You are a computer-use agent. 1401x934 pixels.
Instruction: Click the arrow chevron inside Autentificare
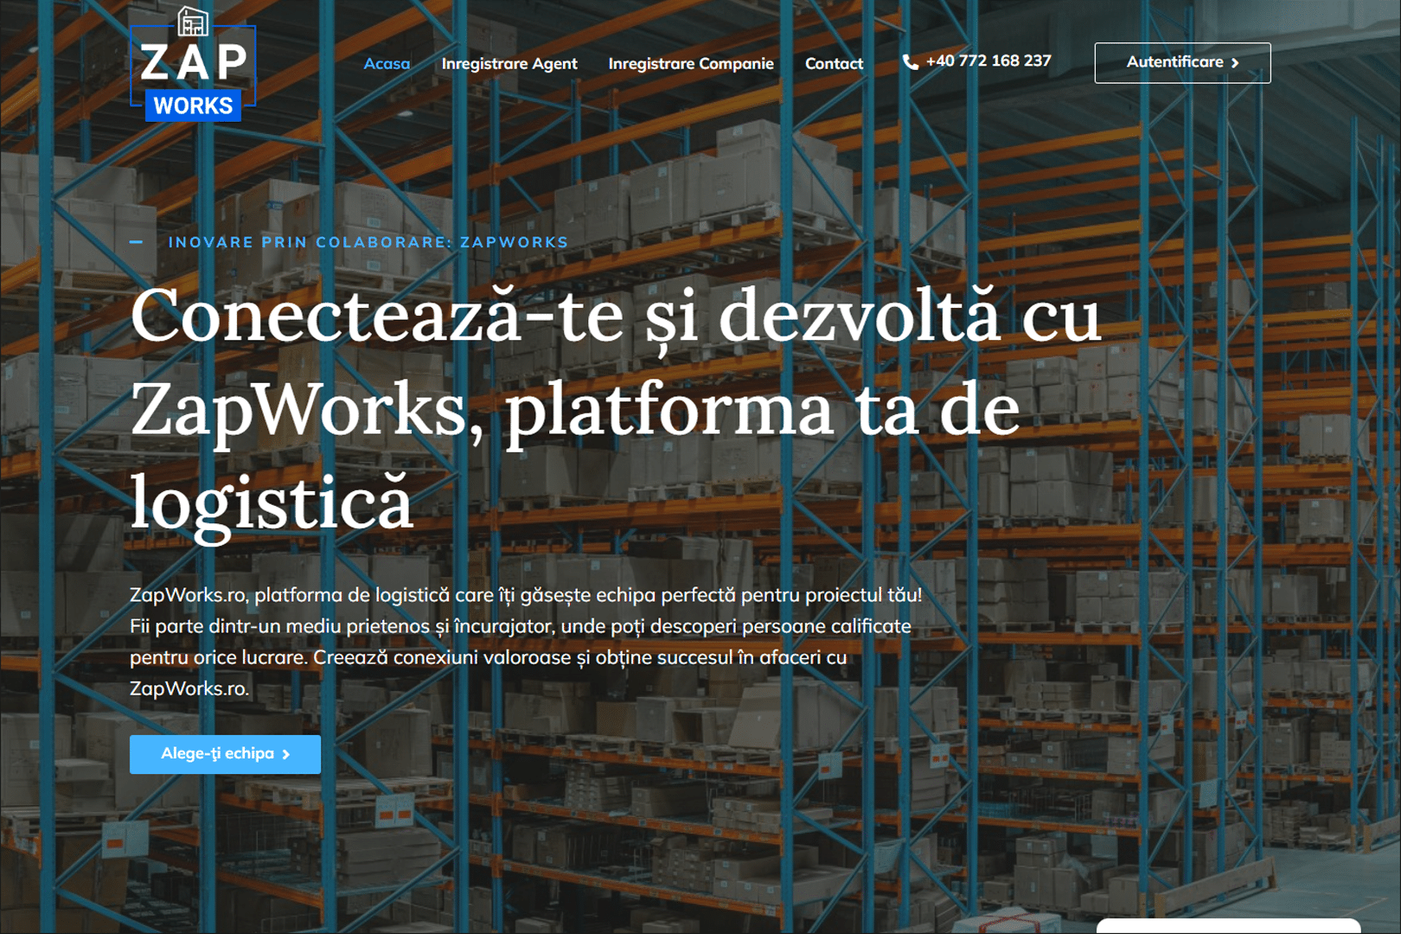tap(1236, 63)
